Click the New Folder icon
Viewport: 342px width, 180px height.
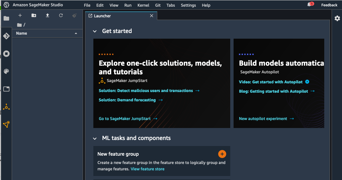click(x=34, y=15)
